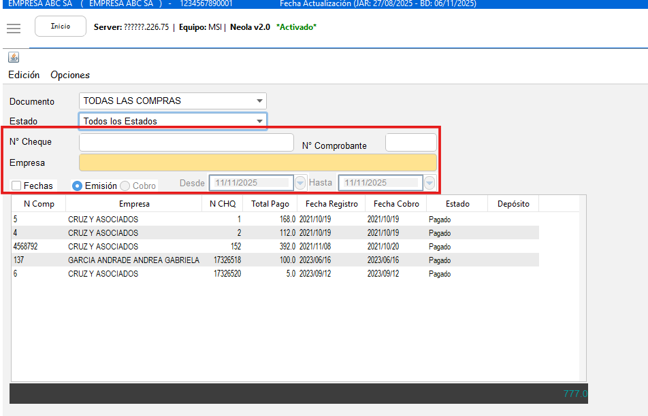Image resolution: width=648 pixels, height=416 pixels.
Task: Expand the Documento dropdown
Action: click(259, 101)
